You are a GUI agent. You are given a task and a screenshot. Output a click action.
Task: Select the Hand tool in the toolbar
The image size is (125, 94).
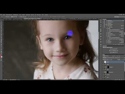pos(1,52)
